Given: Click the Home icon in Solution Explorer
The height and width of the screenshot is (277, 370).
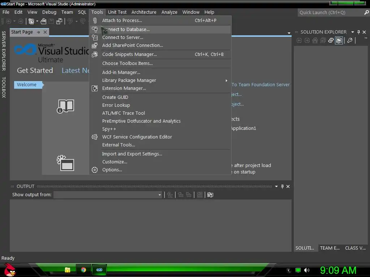Looking at the screenshot, I should coord(315,40).
